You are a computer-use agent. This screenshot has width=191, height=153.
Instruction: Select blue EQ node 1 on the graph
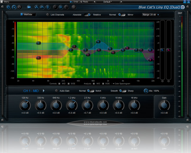coord(38,43)
